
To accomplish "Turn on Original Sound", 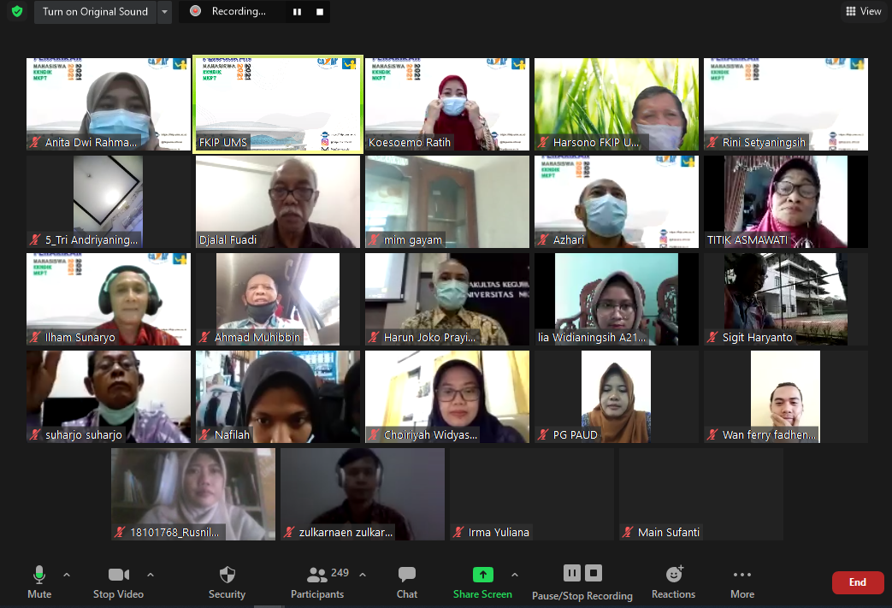I will tap(95, 12).
